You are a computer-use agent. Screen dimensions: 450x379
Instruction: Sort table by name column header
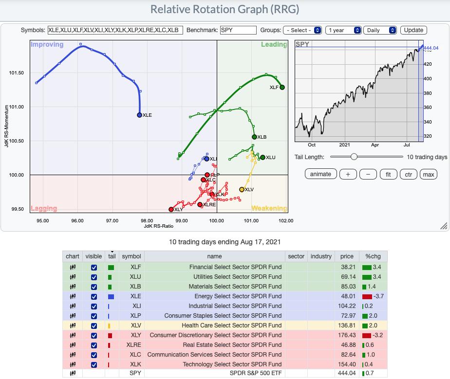[214, 256]
